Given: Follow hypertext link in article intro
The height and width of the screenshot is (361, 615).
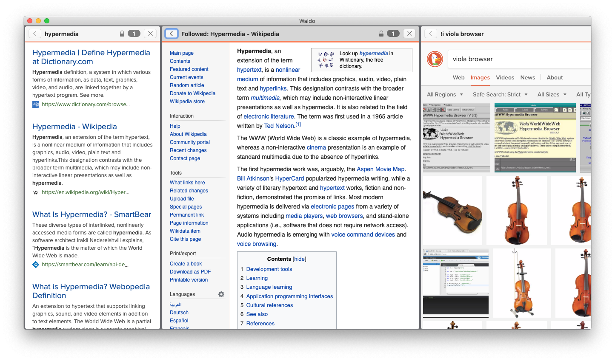Looking at the screenshot, I should coord(249,70).
